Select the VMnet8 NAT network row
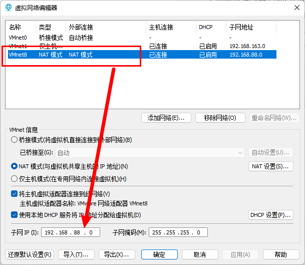This screenshot has width=305, height=265. 18,55
